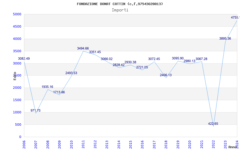Click the x-axis year 2010
The width and height of the screenshot is (240, 150).
[71, 145]
